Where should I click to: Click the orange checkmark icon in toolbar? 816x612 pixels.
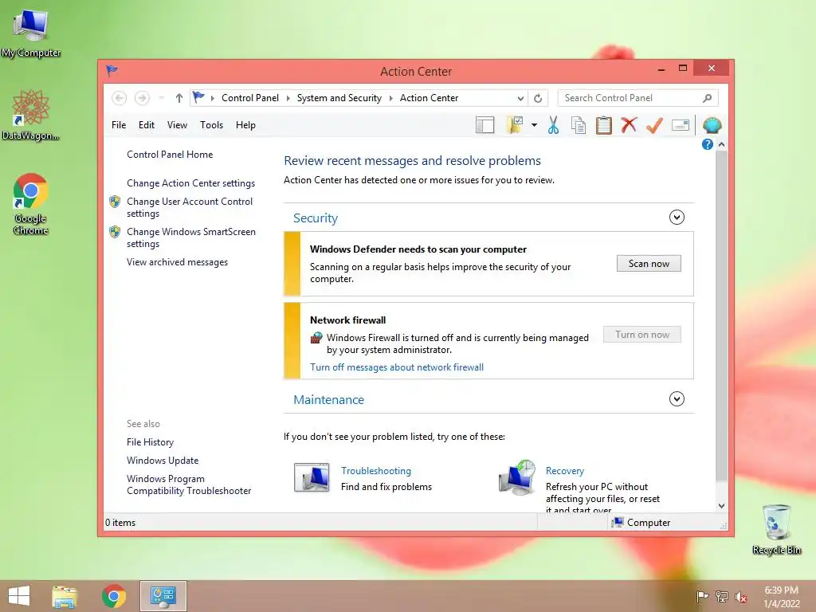click(x=654, y=125)
